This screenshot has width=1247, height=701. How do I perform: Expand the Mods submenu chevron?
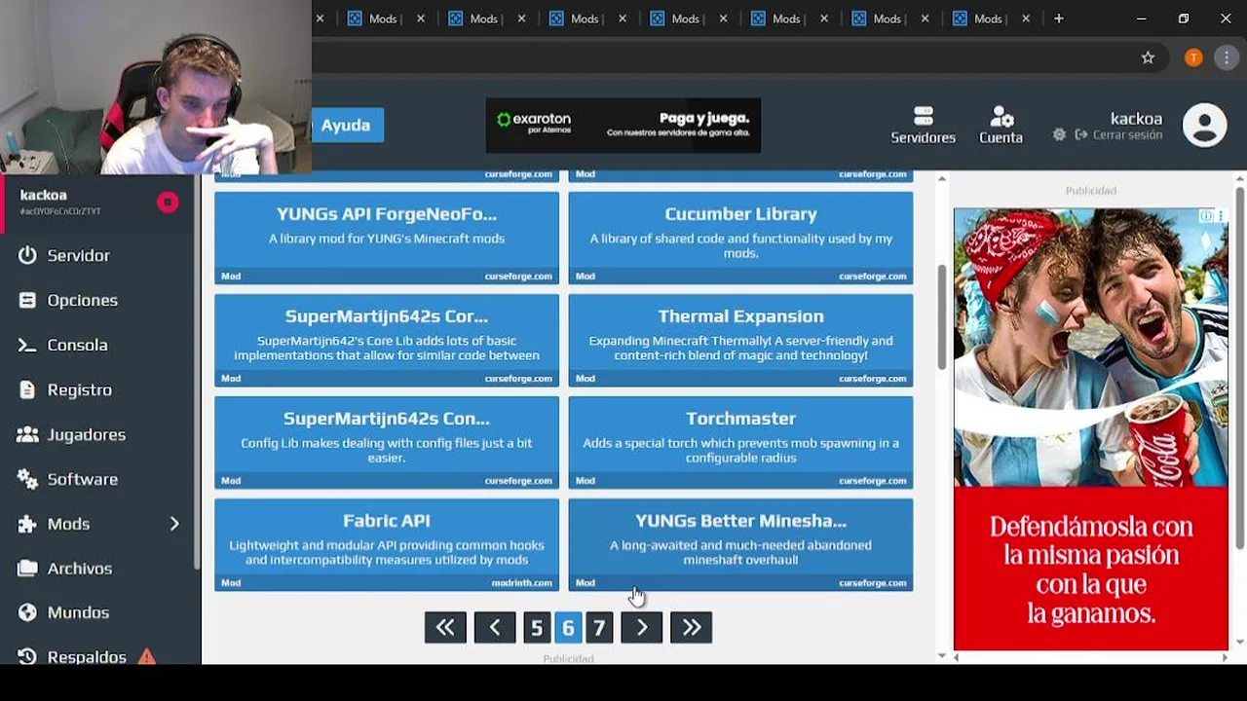point(174,524)
